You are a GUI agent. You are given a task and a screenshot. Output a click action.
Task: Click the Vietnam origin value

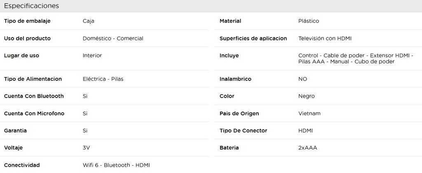pos(309,113)
